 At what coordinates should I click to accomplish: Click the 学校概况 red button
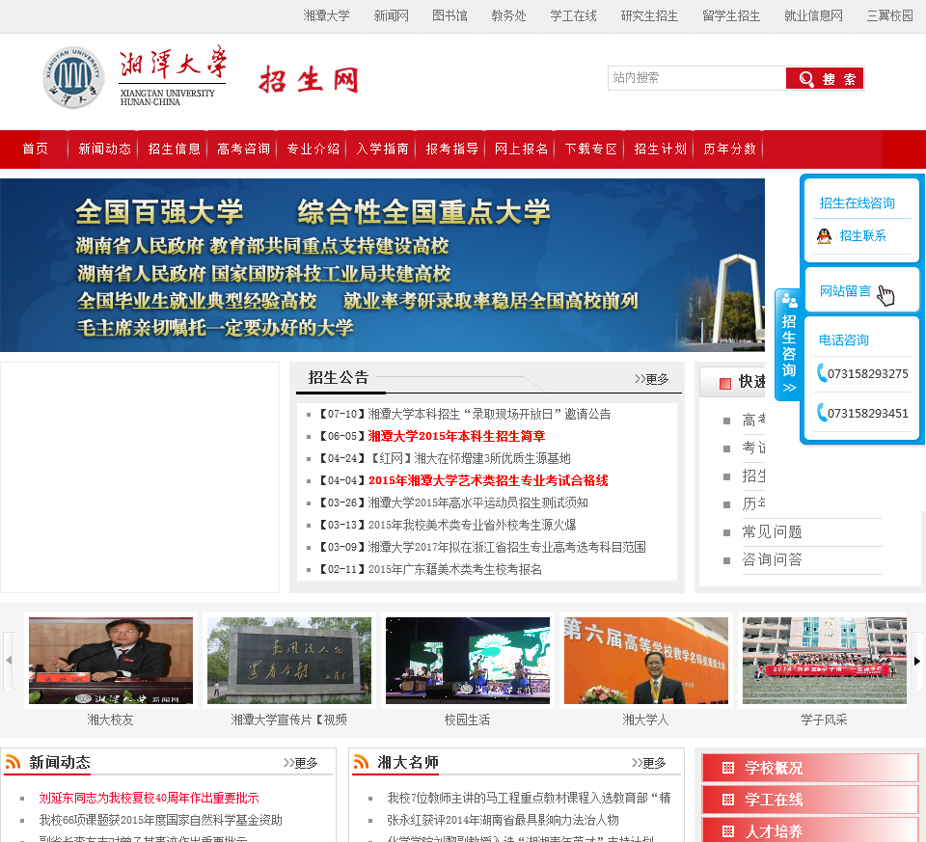tap(809, 768)
